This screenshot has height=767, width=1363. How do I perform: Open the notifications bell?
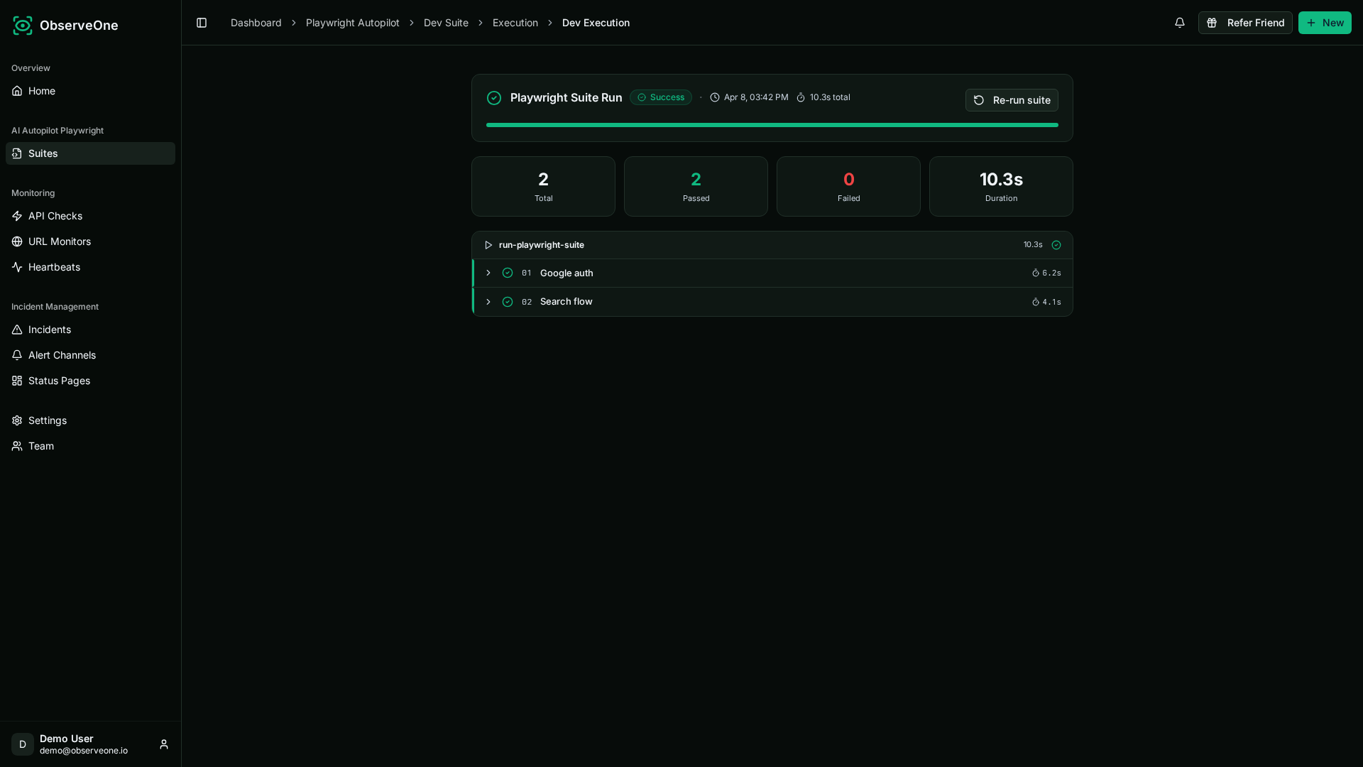pos(1180,23)
